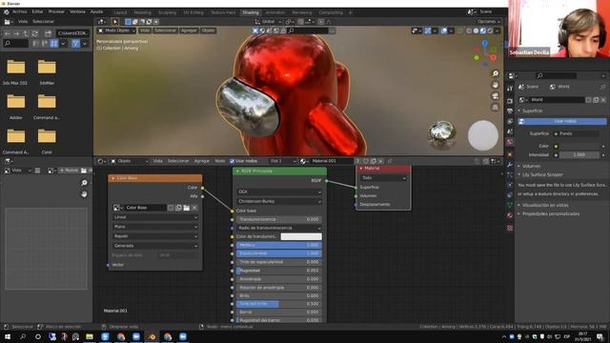Open the GGX distribution dropdown

click(x=279, y=192)
